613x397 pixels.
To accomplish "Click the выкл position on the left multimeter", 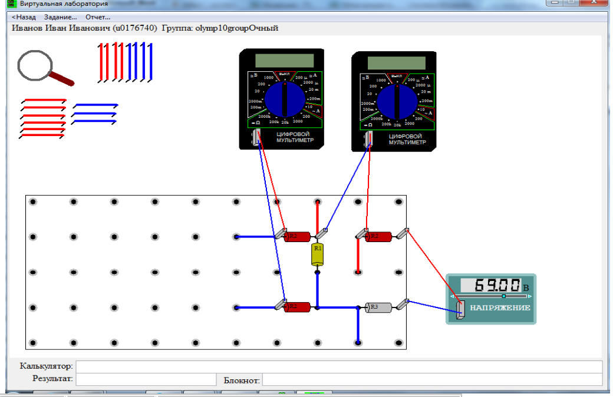I will (x=284, y=74).
